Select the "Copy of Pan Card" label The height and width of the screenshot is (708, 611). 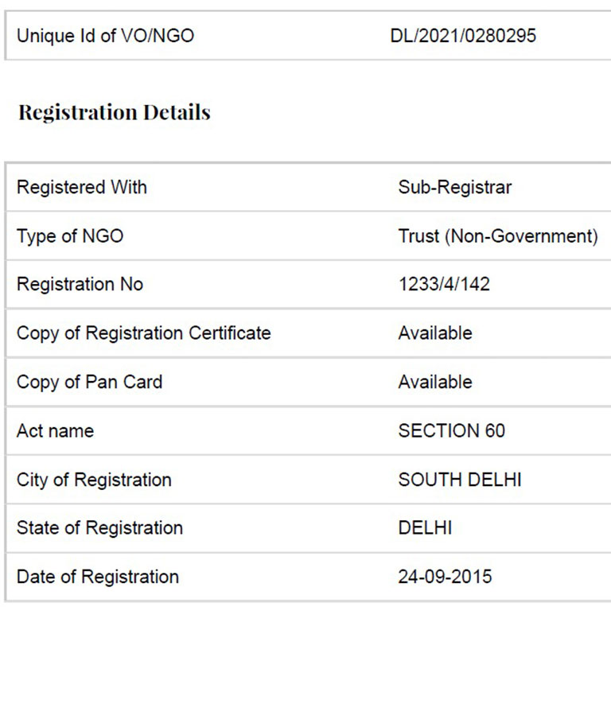(89, 382)
